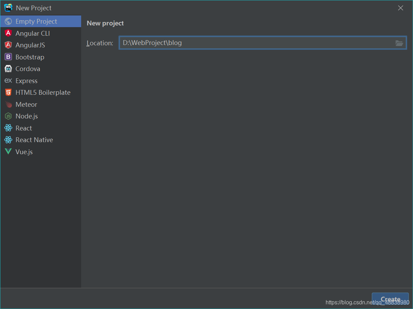Click the New project heading
This screenshot has width=413, height=309.
pyautogui.click(x=105, y=23)
